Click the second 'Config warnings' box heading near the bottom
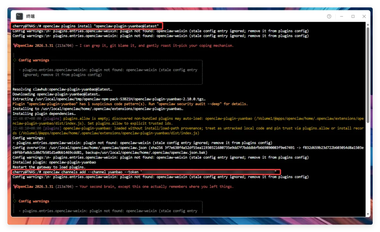This screenshot has height=232, width=380. [34, 201]
